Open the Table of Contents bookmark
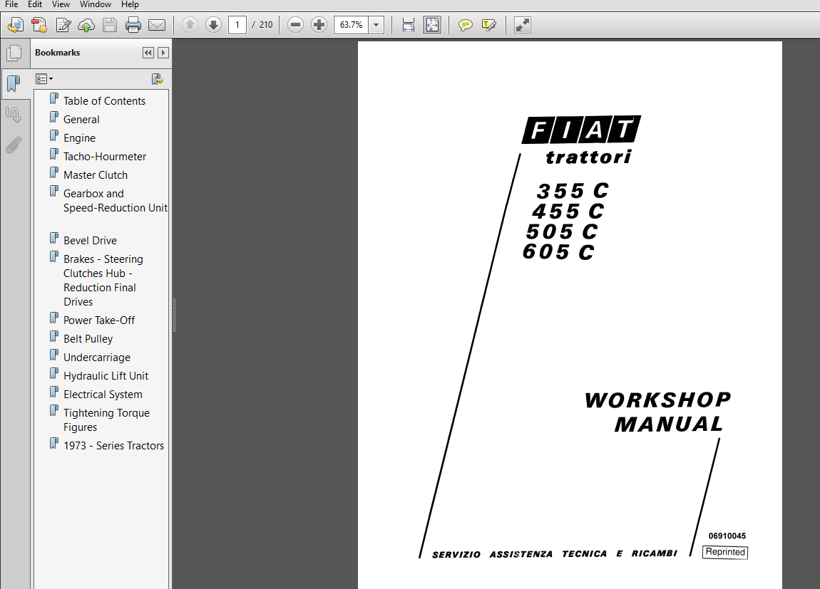820x589 pixels. tap(104, 100)
